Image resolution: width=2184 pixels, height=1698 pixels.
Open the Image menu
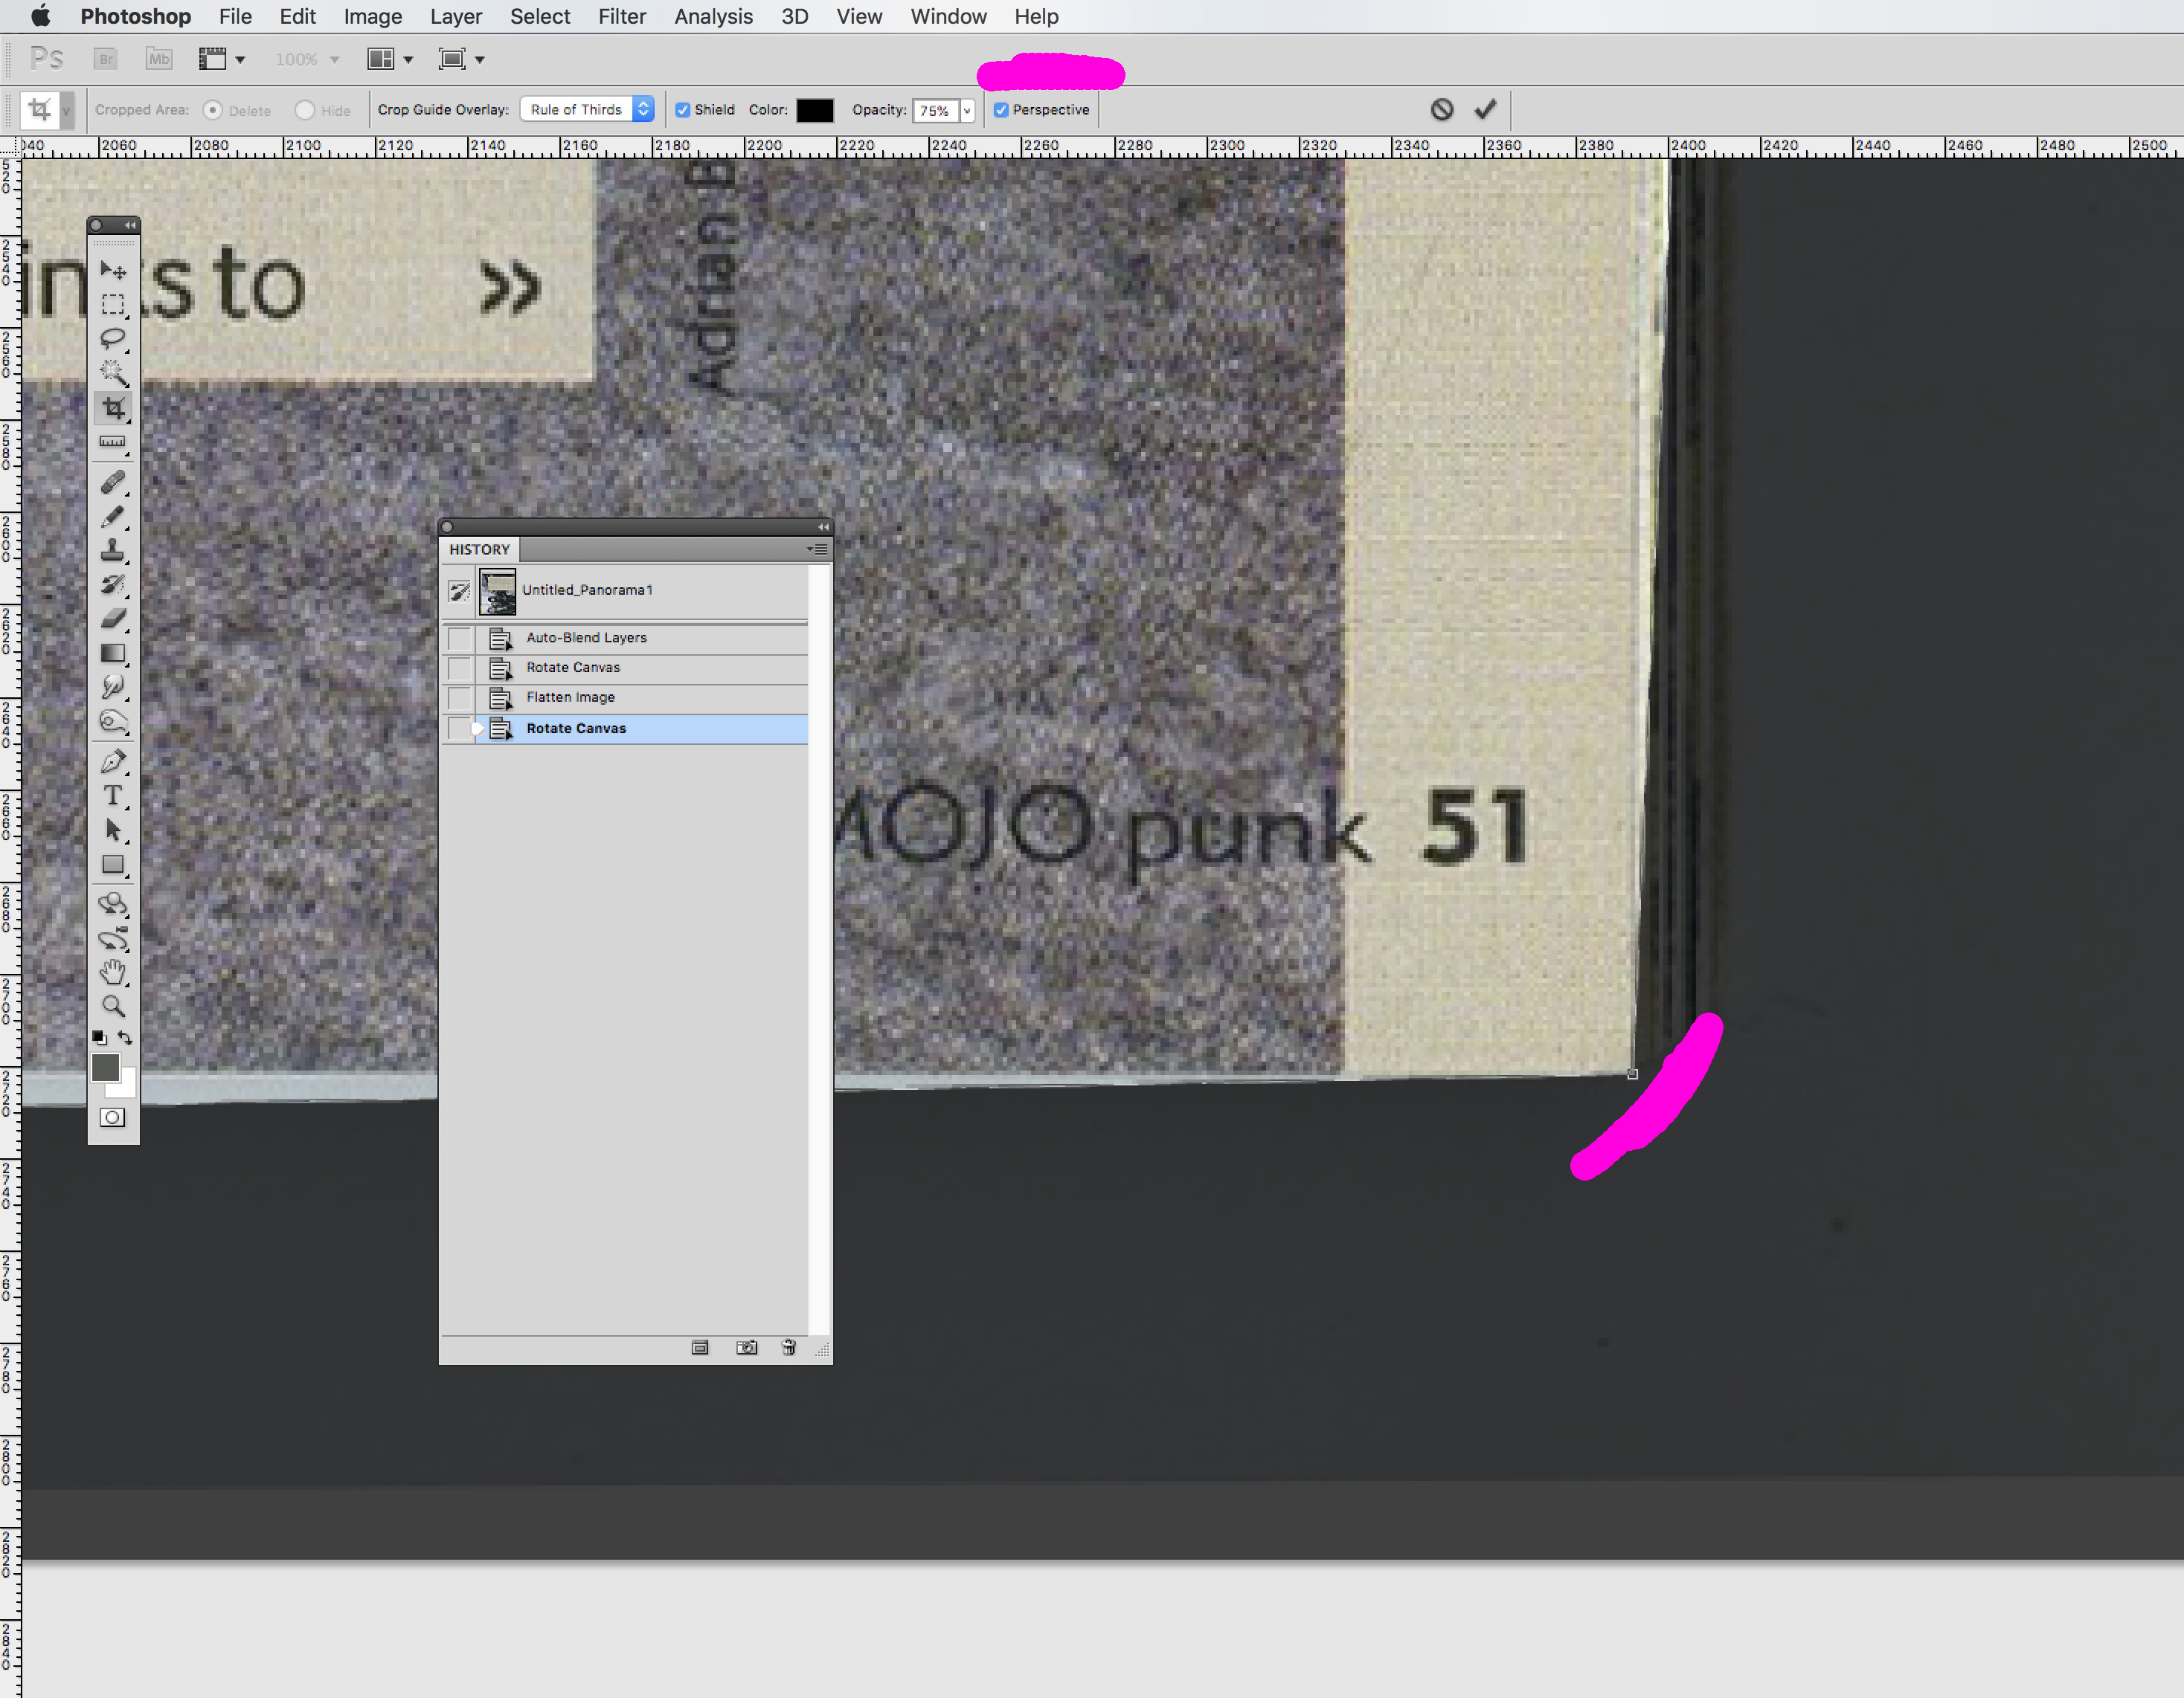click(372, 17)
